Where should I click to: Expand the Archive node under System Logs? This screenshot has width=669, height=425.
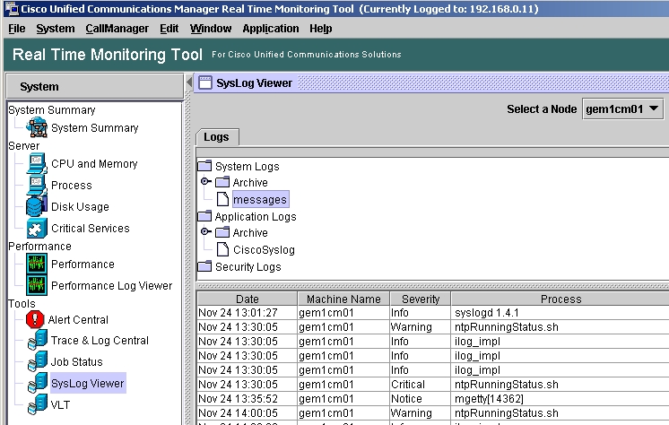click(205, 181)
